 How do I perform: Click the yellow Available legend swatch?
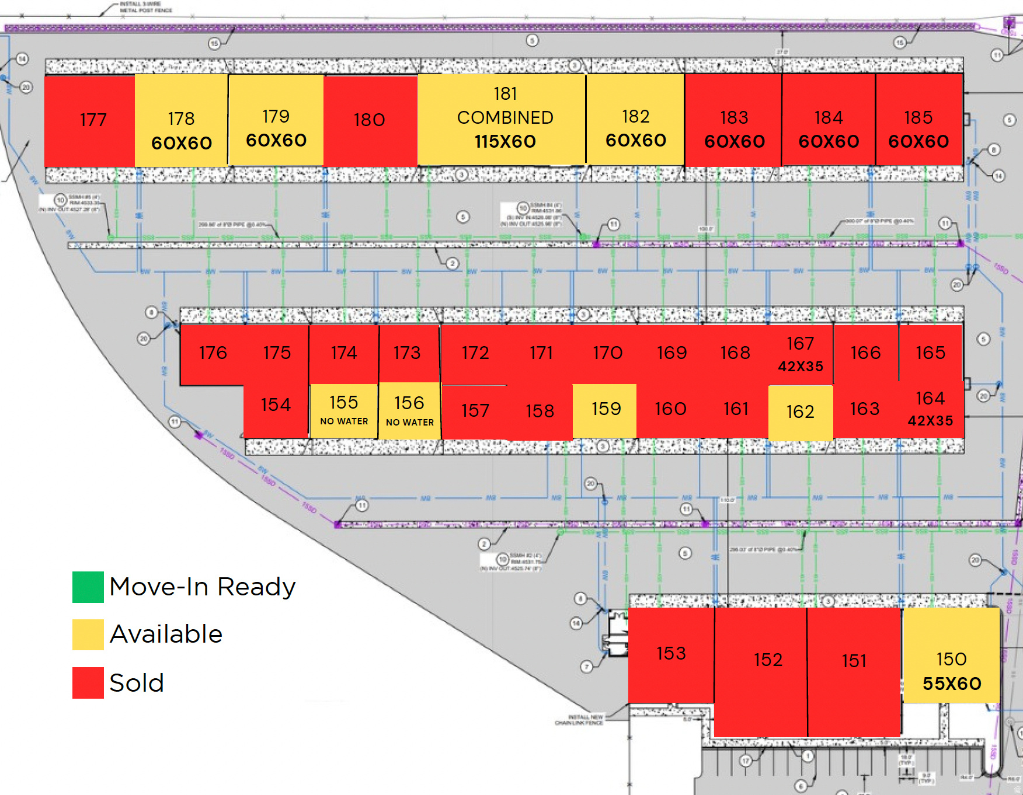(88, 634)
